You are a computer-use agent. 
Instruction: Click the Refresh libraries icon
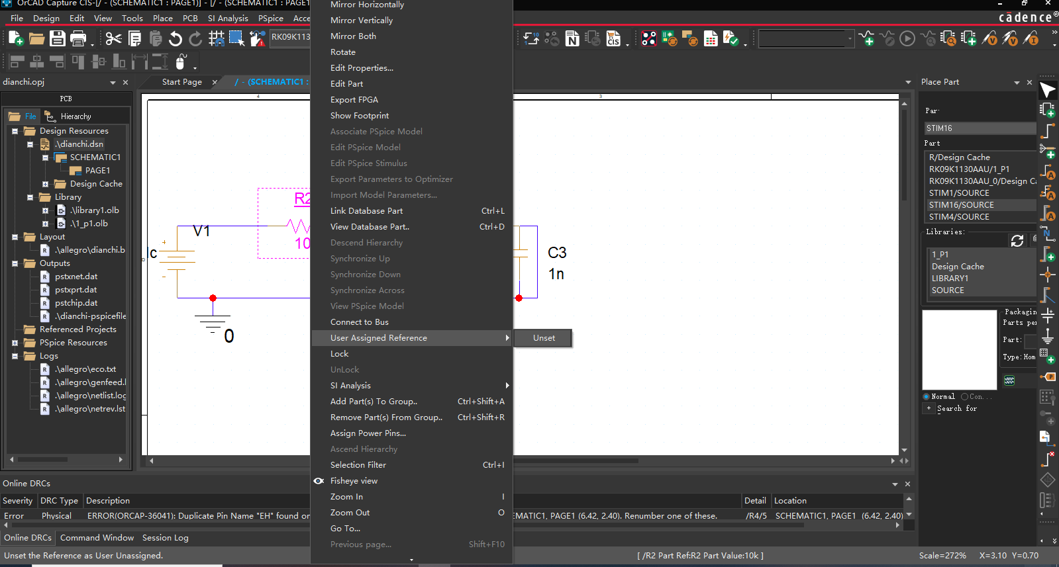[1017, 241]
